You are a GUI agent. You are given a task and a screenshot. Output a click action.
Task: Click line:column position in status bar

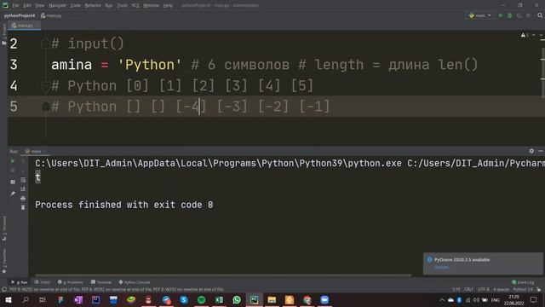pos(456,290)
